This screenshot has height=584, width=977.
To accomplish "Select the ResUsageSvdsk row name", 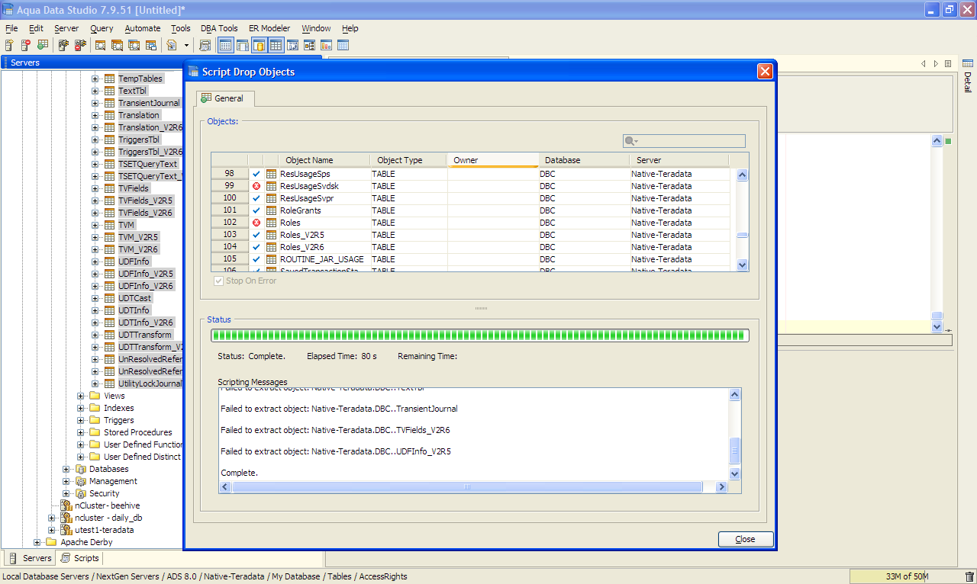I will tap(309, 186).
